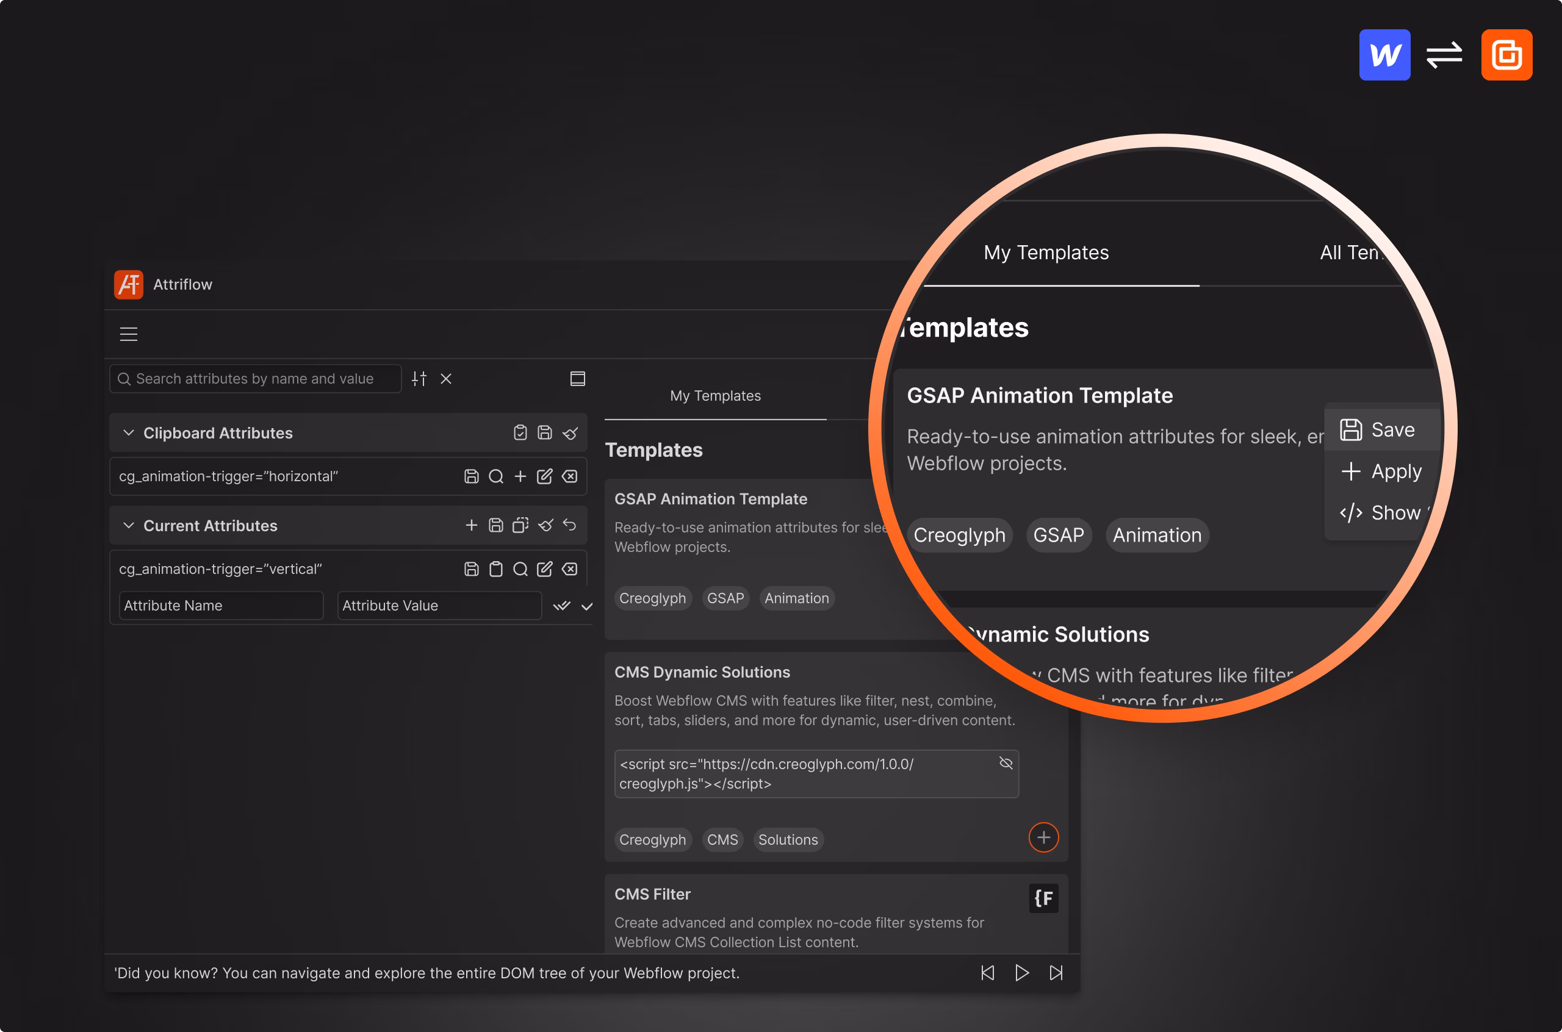Select My Templates tab in the magnified circle
1562x1032 pixels.
pos(1046,252)
